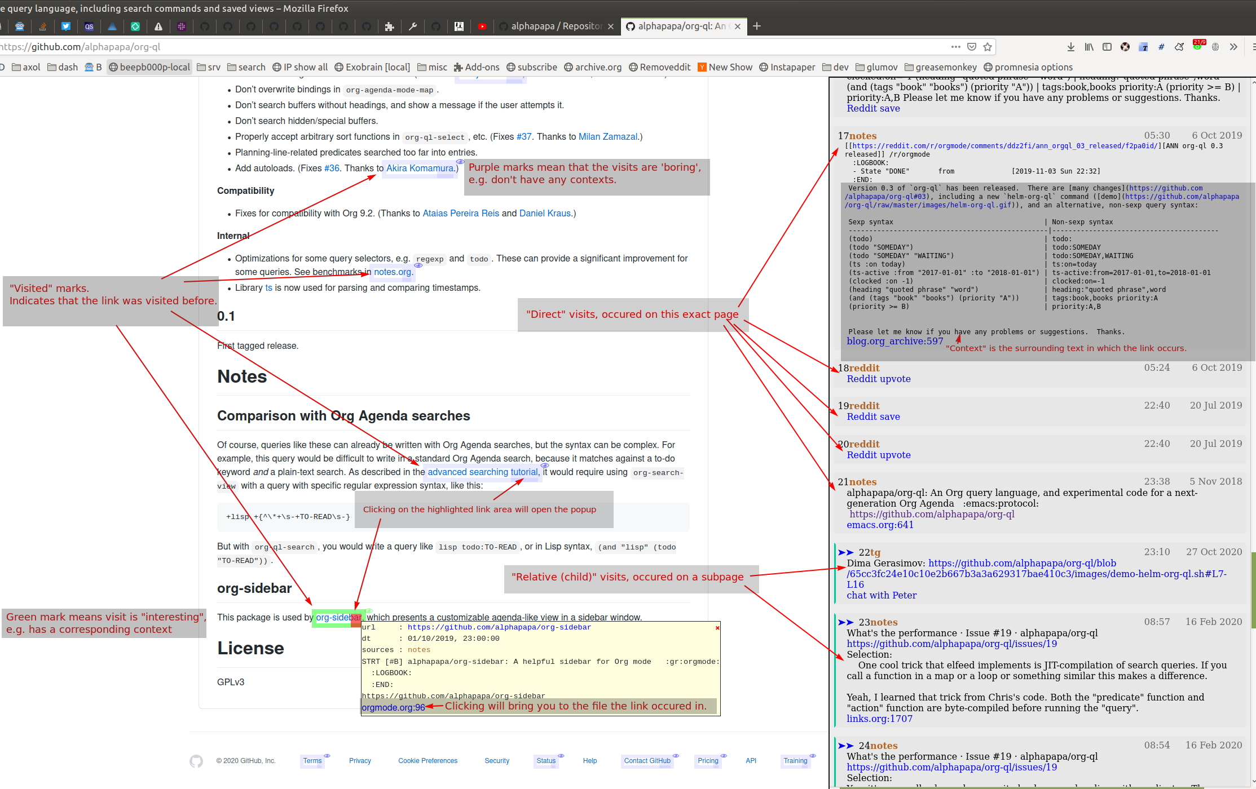Open the glumov bookmarks folder
This screenshot has width=1256, height=789.
pos(877,67)
